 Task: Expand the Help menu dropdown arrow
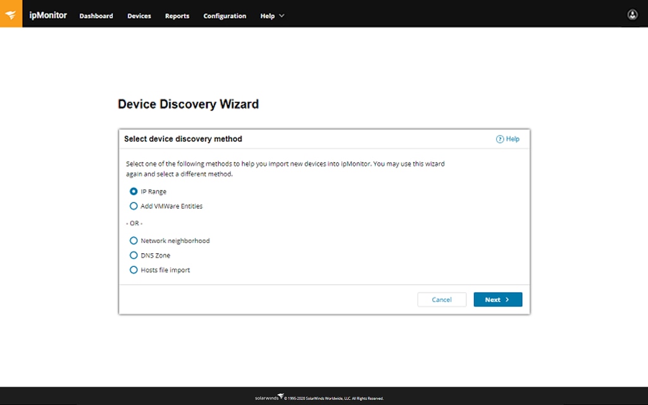point(282,16)
